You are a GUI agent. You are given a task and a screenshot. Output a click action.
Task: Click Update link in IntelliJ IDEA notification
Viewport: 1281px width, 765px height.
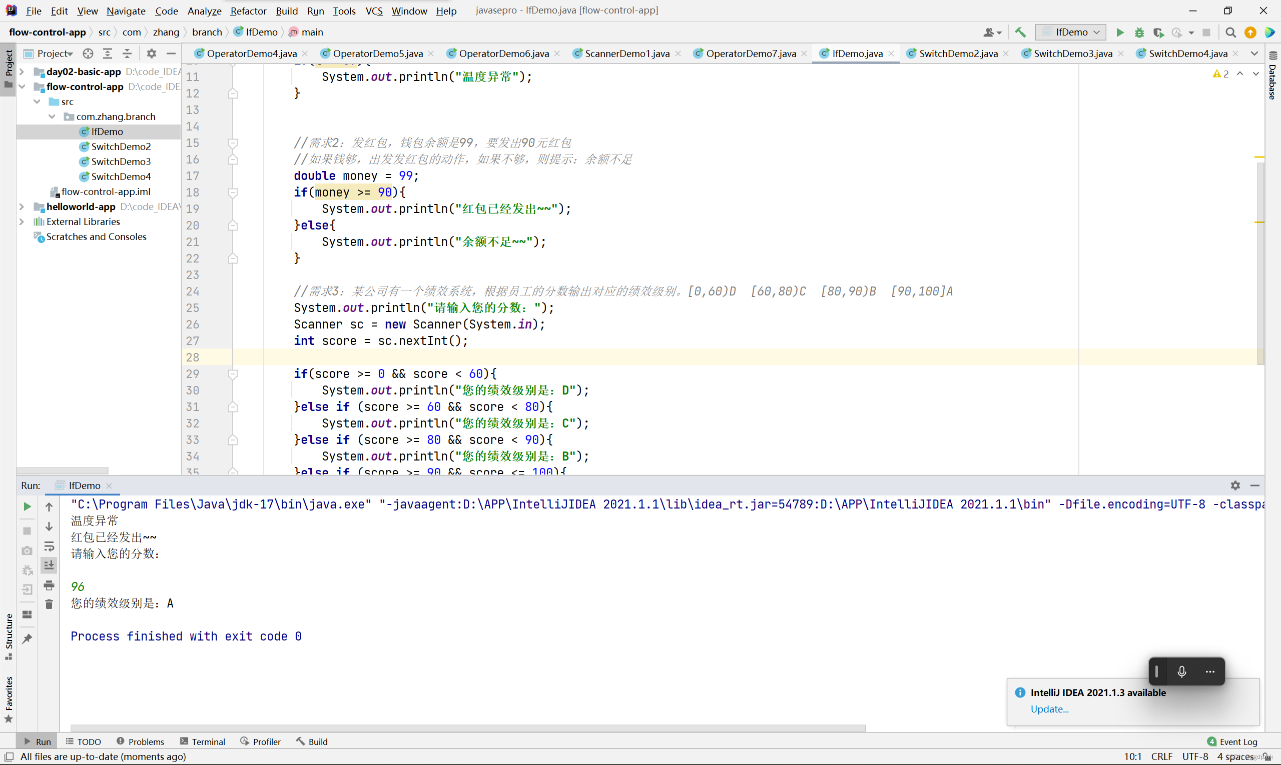[x=1049, y=708]
